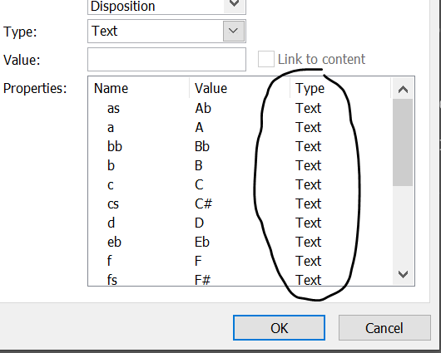Click the empty Value input field
The height and width of the screenshot is (353, 441).
click(166, 60)
